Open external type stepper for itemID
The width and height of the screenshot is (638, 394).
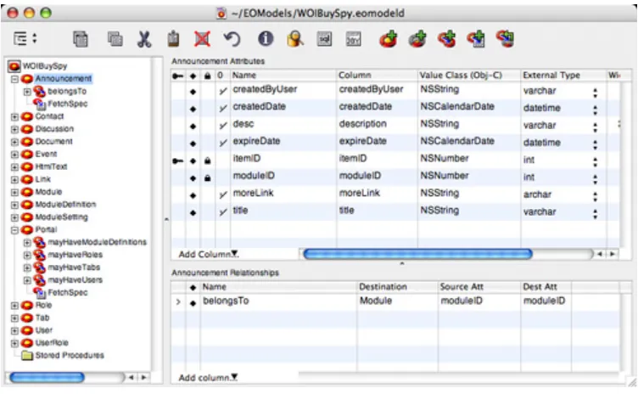click(x=596, y=161)
